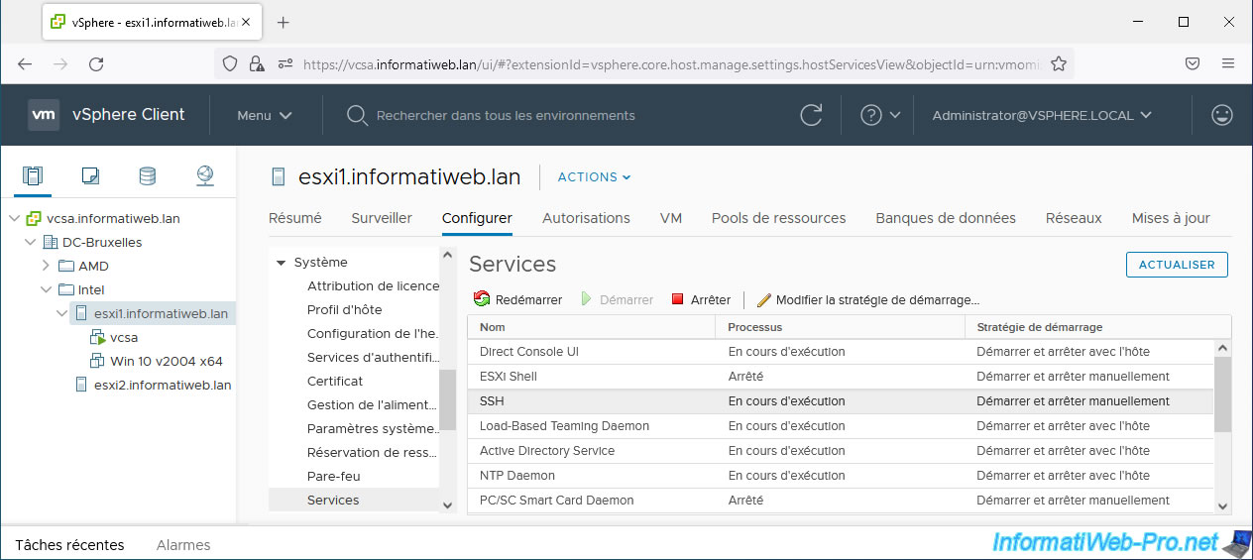
Task: Switch to the Pools de ressources tab
Action: pyautogui.click(x=778, y=218)
